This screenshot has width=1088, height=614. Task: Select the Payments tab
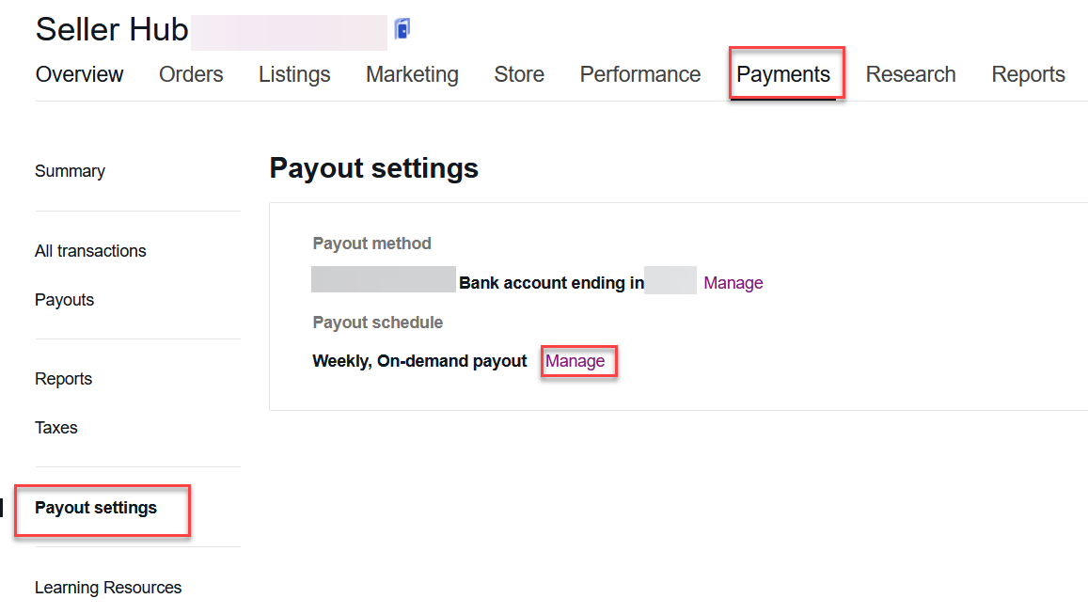783,74
